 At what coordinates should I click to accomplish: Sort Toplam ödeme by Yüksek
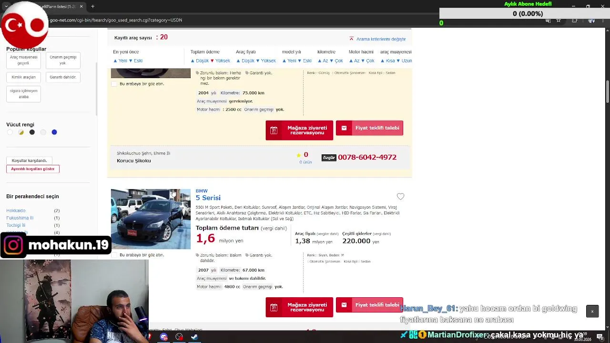click(x=220, y=61)
